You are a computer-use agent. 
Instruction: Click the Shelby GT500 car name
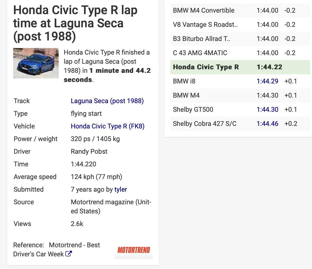[x=193, y=109]
